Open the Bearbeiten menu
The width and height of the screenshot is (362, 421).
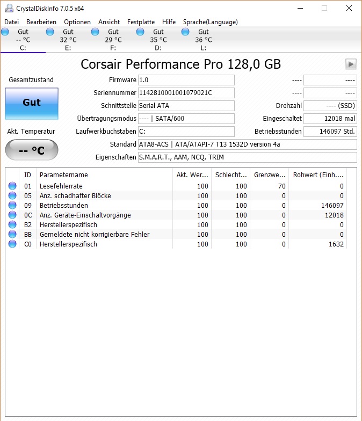click(x=41, y=22)
